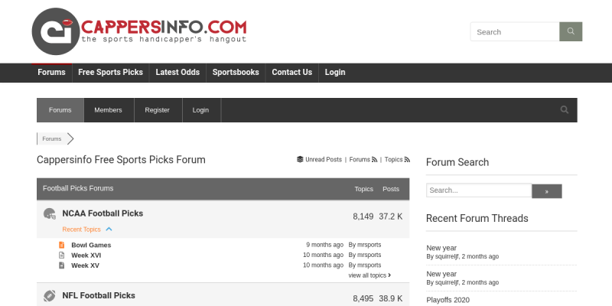The image size is (612, 306).
Task: Open the Week XVI topic
Action: pyautogui.click(x=86, y=256)
